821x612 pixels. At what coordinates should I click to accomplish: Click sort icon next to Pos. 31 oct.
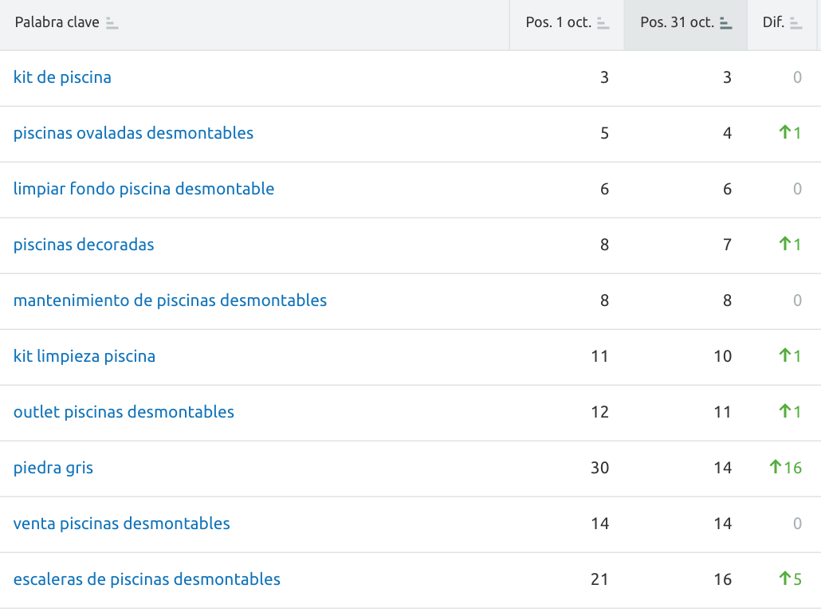[725, 23]
